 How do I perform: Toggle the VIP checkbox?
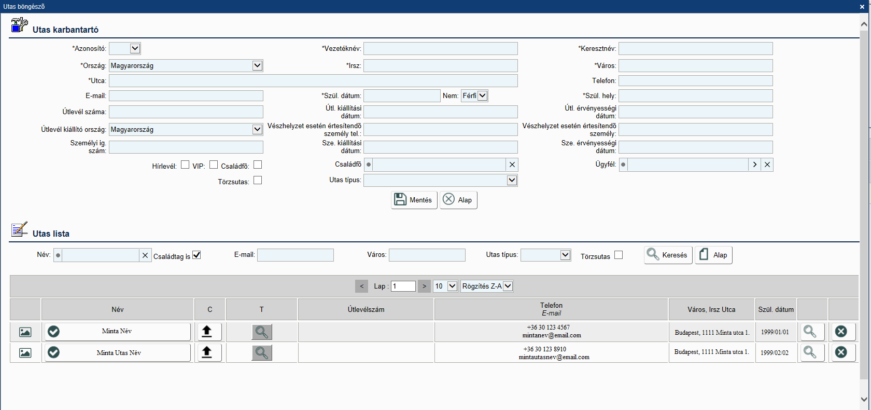point(214,165)
